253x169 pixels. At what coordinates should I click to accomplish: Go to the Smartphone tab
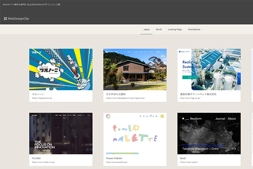194,30
